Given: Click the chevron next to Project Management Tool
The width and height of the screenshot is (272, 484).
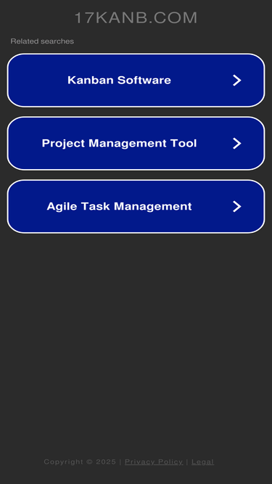Looking at the screenshot, I should click(x=237, y=143).
